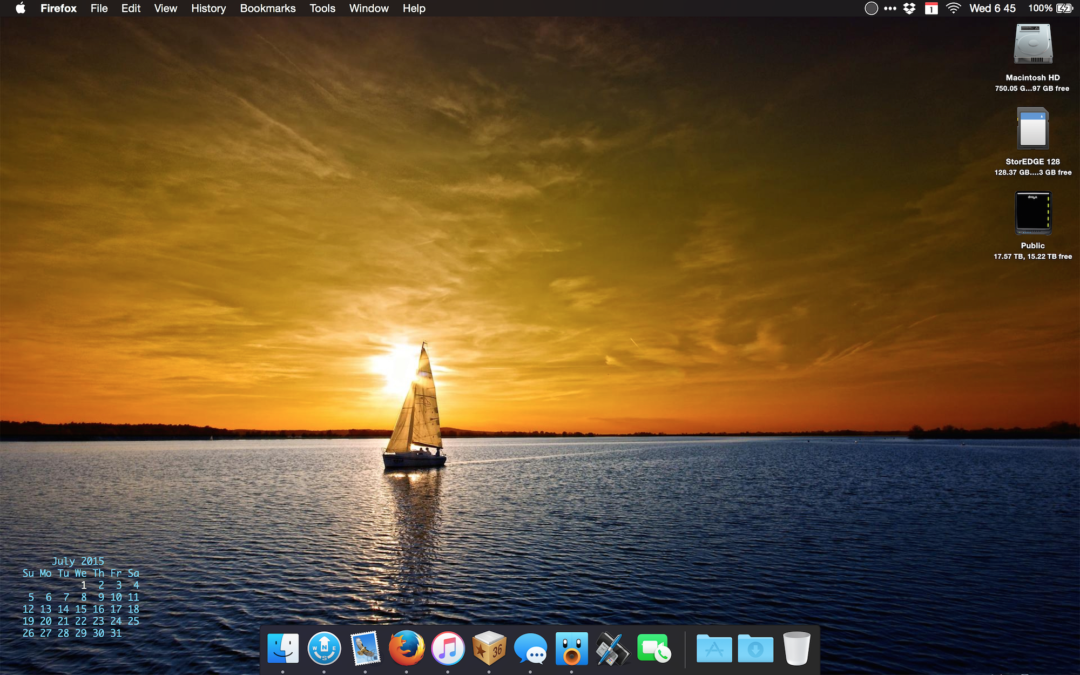Open the Apple menu
The image size is (1080, 675).
(21, 8)
